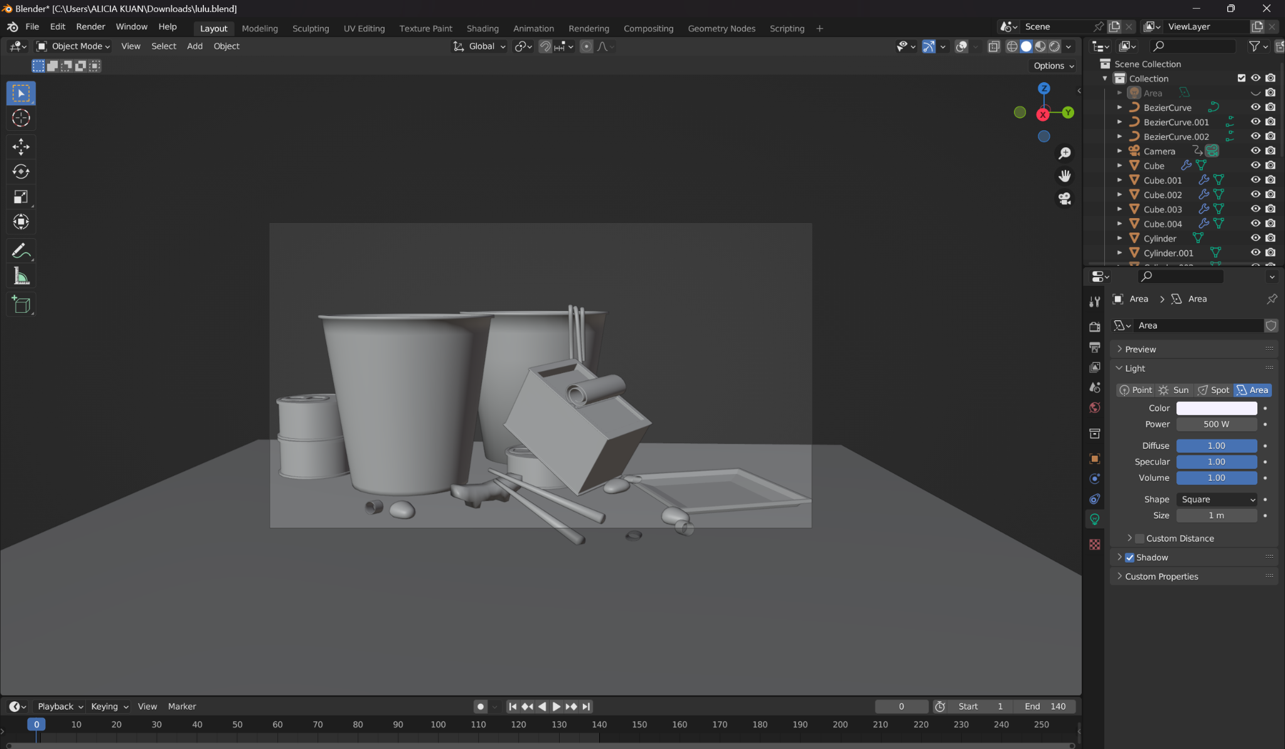The height and width of the screenshot is (749, 1285).
Task: Activate the Move tool
Action: [x=21, y=147]
